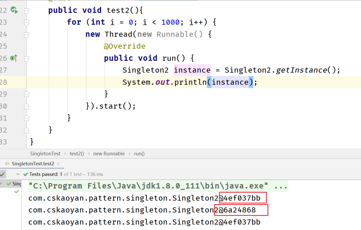Collapse the run() method fold on line 26
Image resolution: width=361 pixels, height=230 pixels.
tap(26, 59)
